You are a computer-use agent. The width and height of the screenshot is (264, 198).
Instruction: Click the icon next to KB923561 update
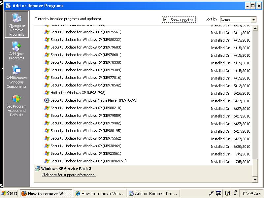tap(47, 153)
